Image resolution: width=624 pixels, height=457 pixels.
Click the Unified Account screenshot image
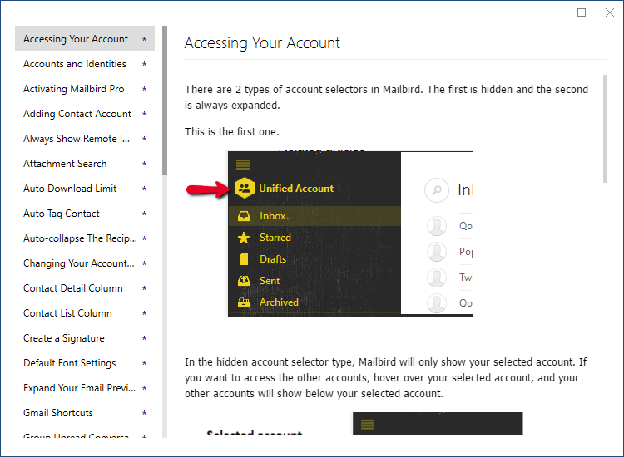[x=329, y=233]
